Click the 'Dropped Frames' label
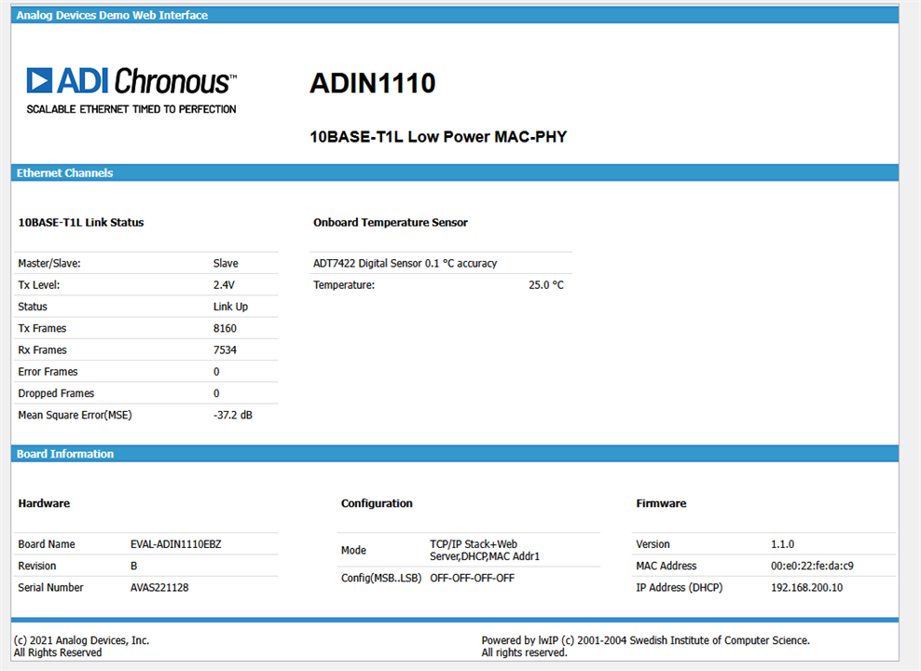Screen dimensions: 921x671 tap(56, 393)
